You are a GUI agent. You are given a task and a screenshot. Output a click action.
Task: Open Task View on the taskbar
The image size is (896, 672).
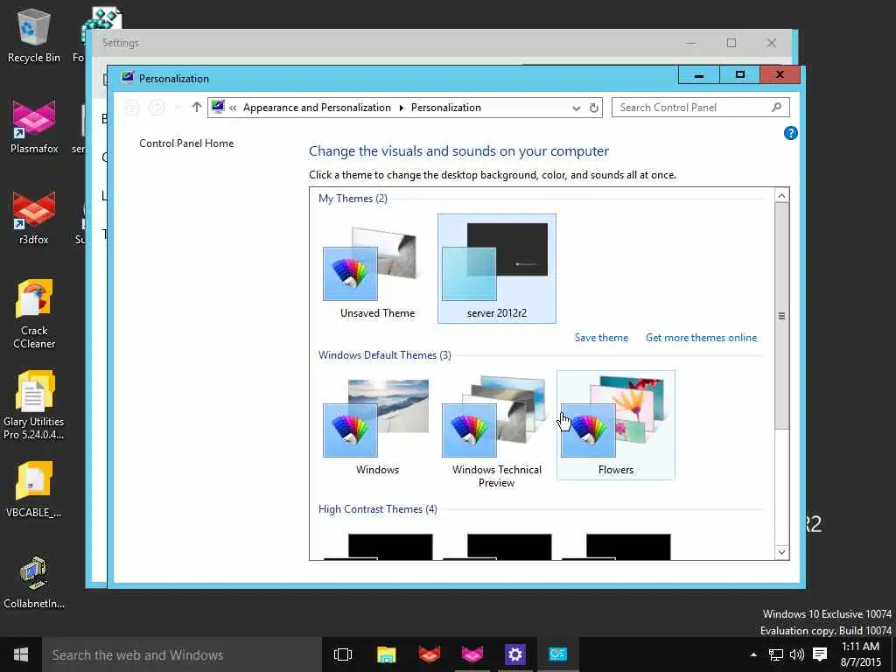coord(342,654)
